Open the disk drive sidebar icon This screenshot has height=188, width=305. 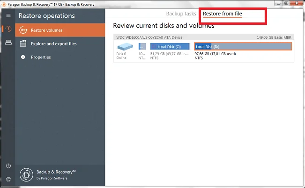pos(8,43)
